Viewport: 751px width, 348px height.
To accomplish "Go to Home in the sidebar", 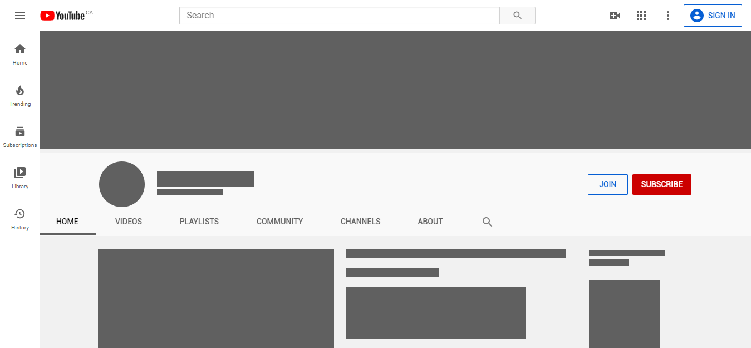I will [x=20, y=55].
